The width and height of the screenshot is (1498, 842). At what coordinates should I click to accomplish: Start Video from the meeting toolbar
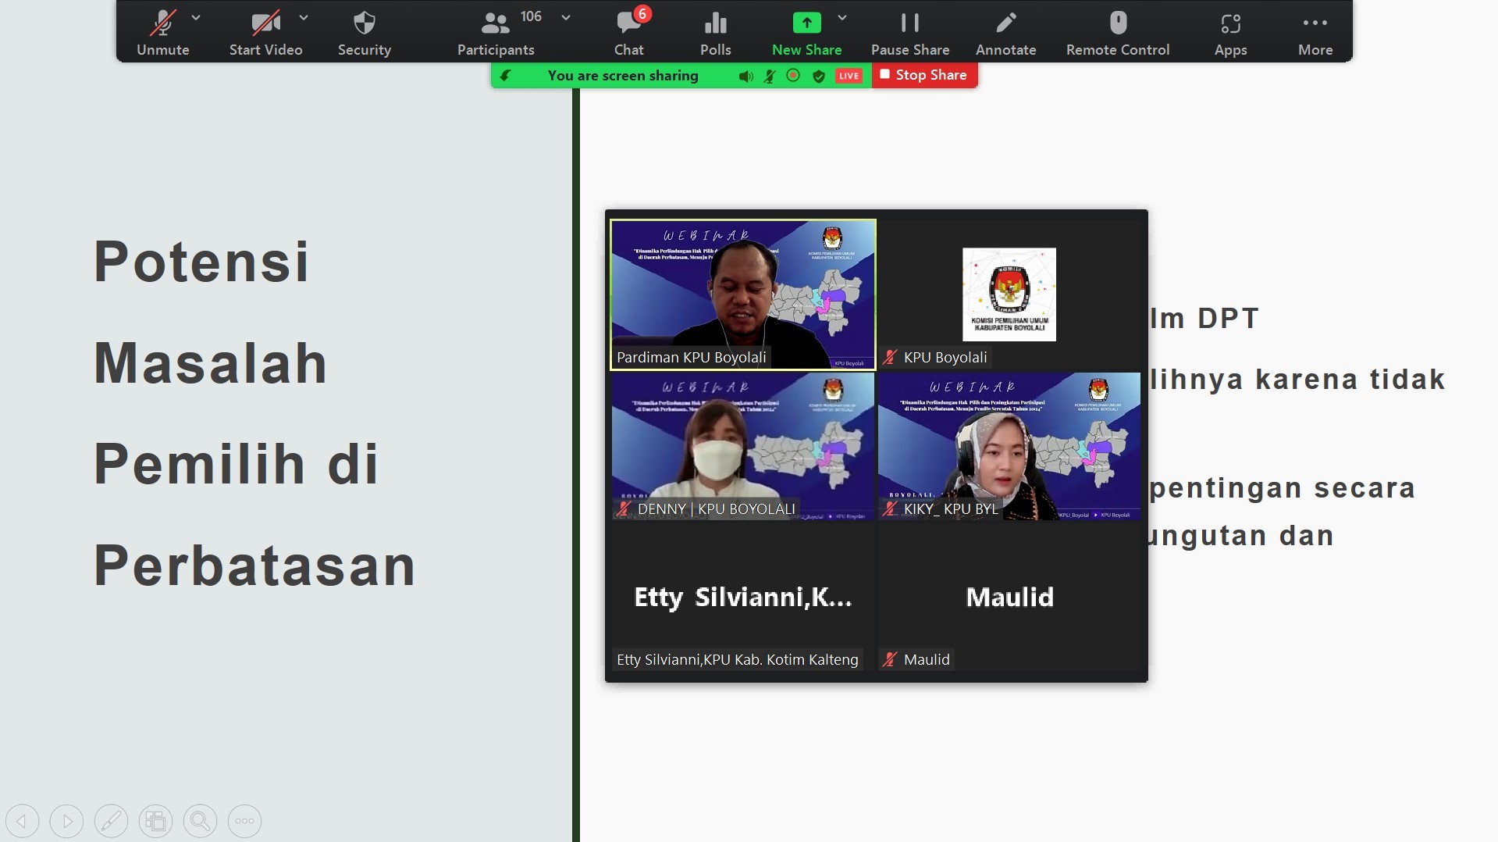265,33
